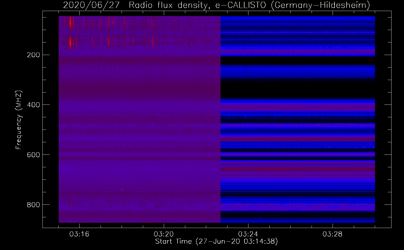Click the y-axis label 'Frequency (MHZ)'
The height and width of the screenshot is (250, 404).
coord(19,120)
